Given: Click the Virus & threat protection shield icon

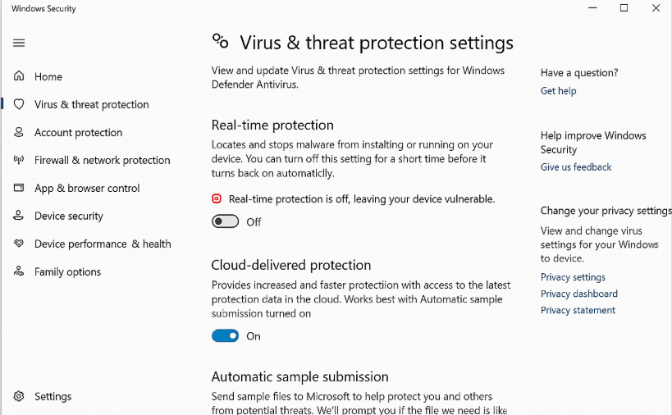Looking at the screenshot, I should (x=19, y=104).
